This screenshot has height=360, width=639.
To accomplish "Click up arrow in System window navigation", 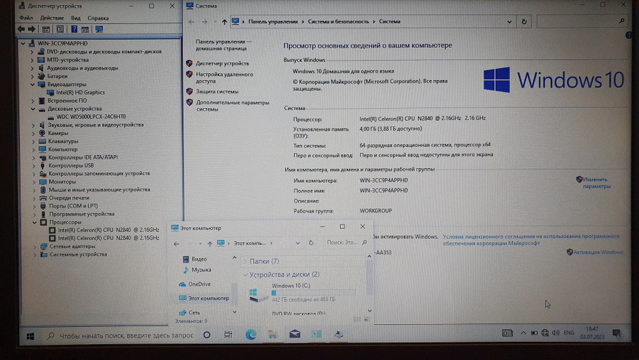I will [x=224, y=22].
